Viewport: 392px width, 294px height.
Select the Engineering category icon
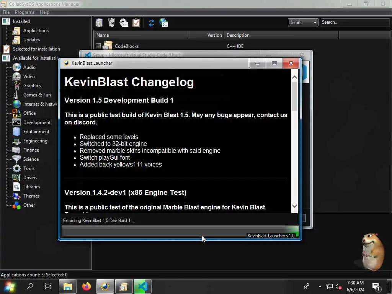tap(17, 141)
